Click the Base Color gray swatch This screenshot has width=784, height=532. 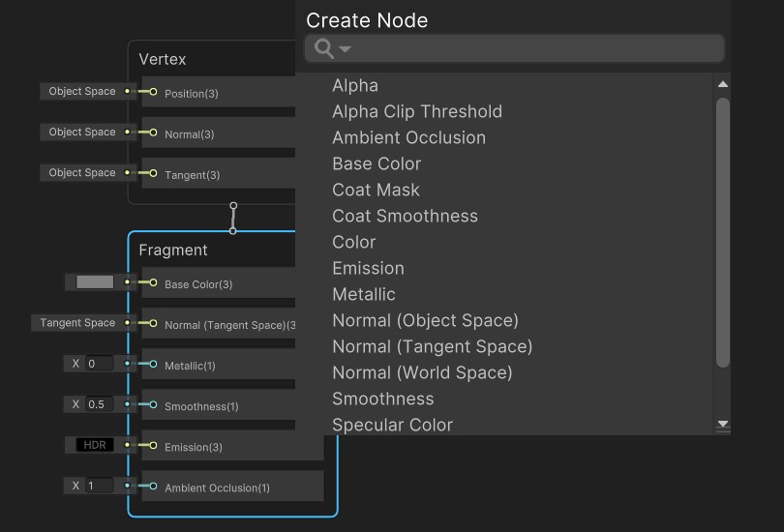(95, 282)
